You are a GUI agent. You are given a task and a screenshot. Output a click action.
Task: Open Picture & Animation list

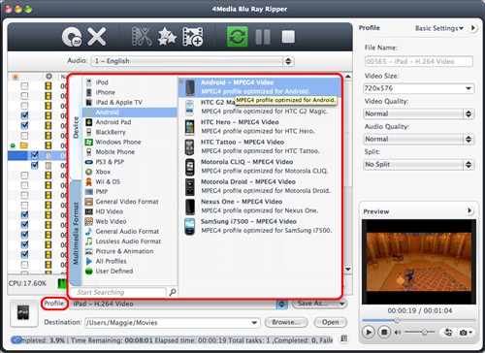tap(129, 251)
